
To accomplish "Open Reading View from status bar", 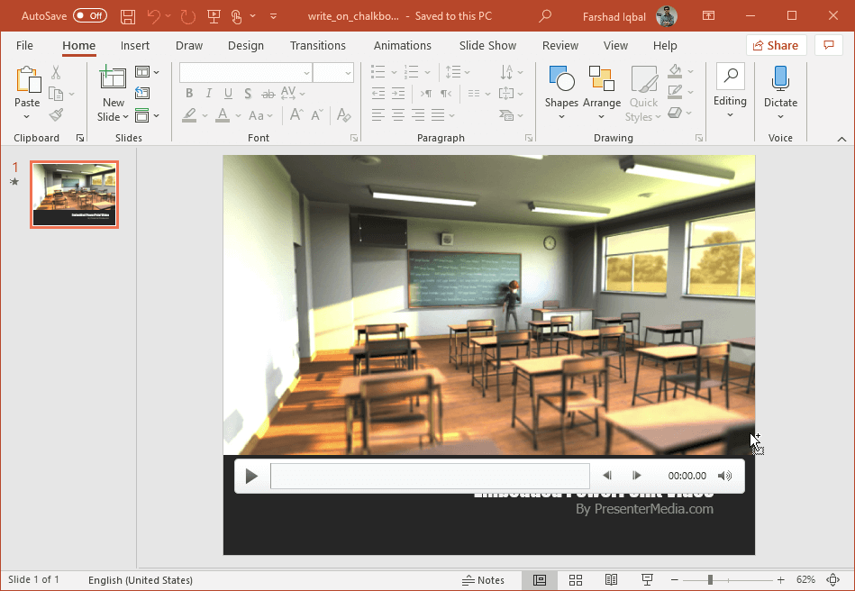I will tap(611, 580).
